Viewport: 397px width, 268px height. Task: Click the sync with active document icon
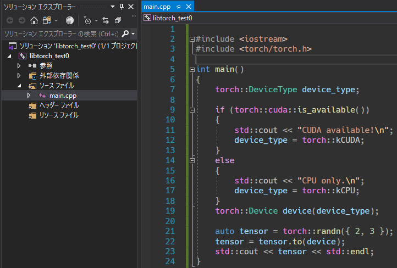[x=106, y=20]
